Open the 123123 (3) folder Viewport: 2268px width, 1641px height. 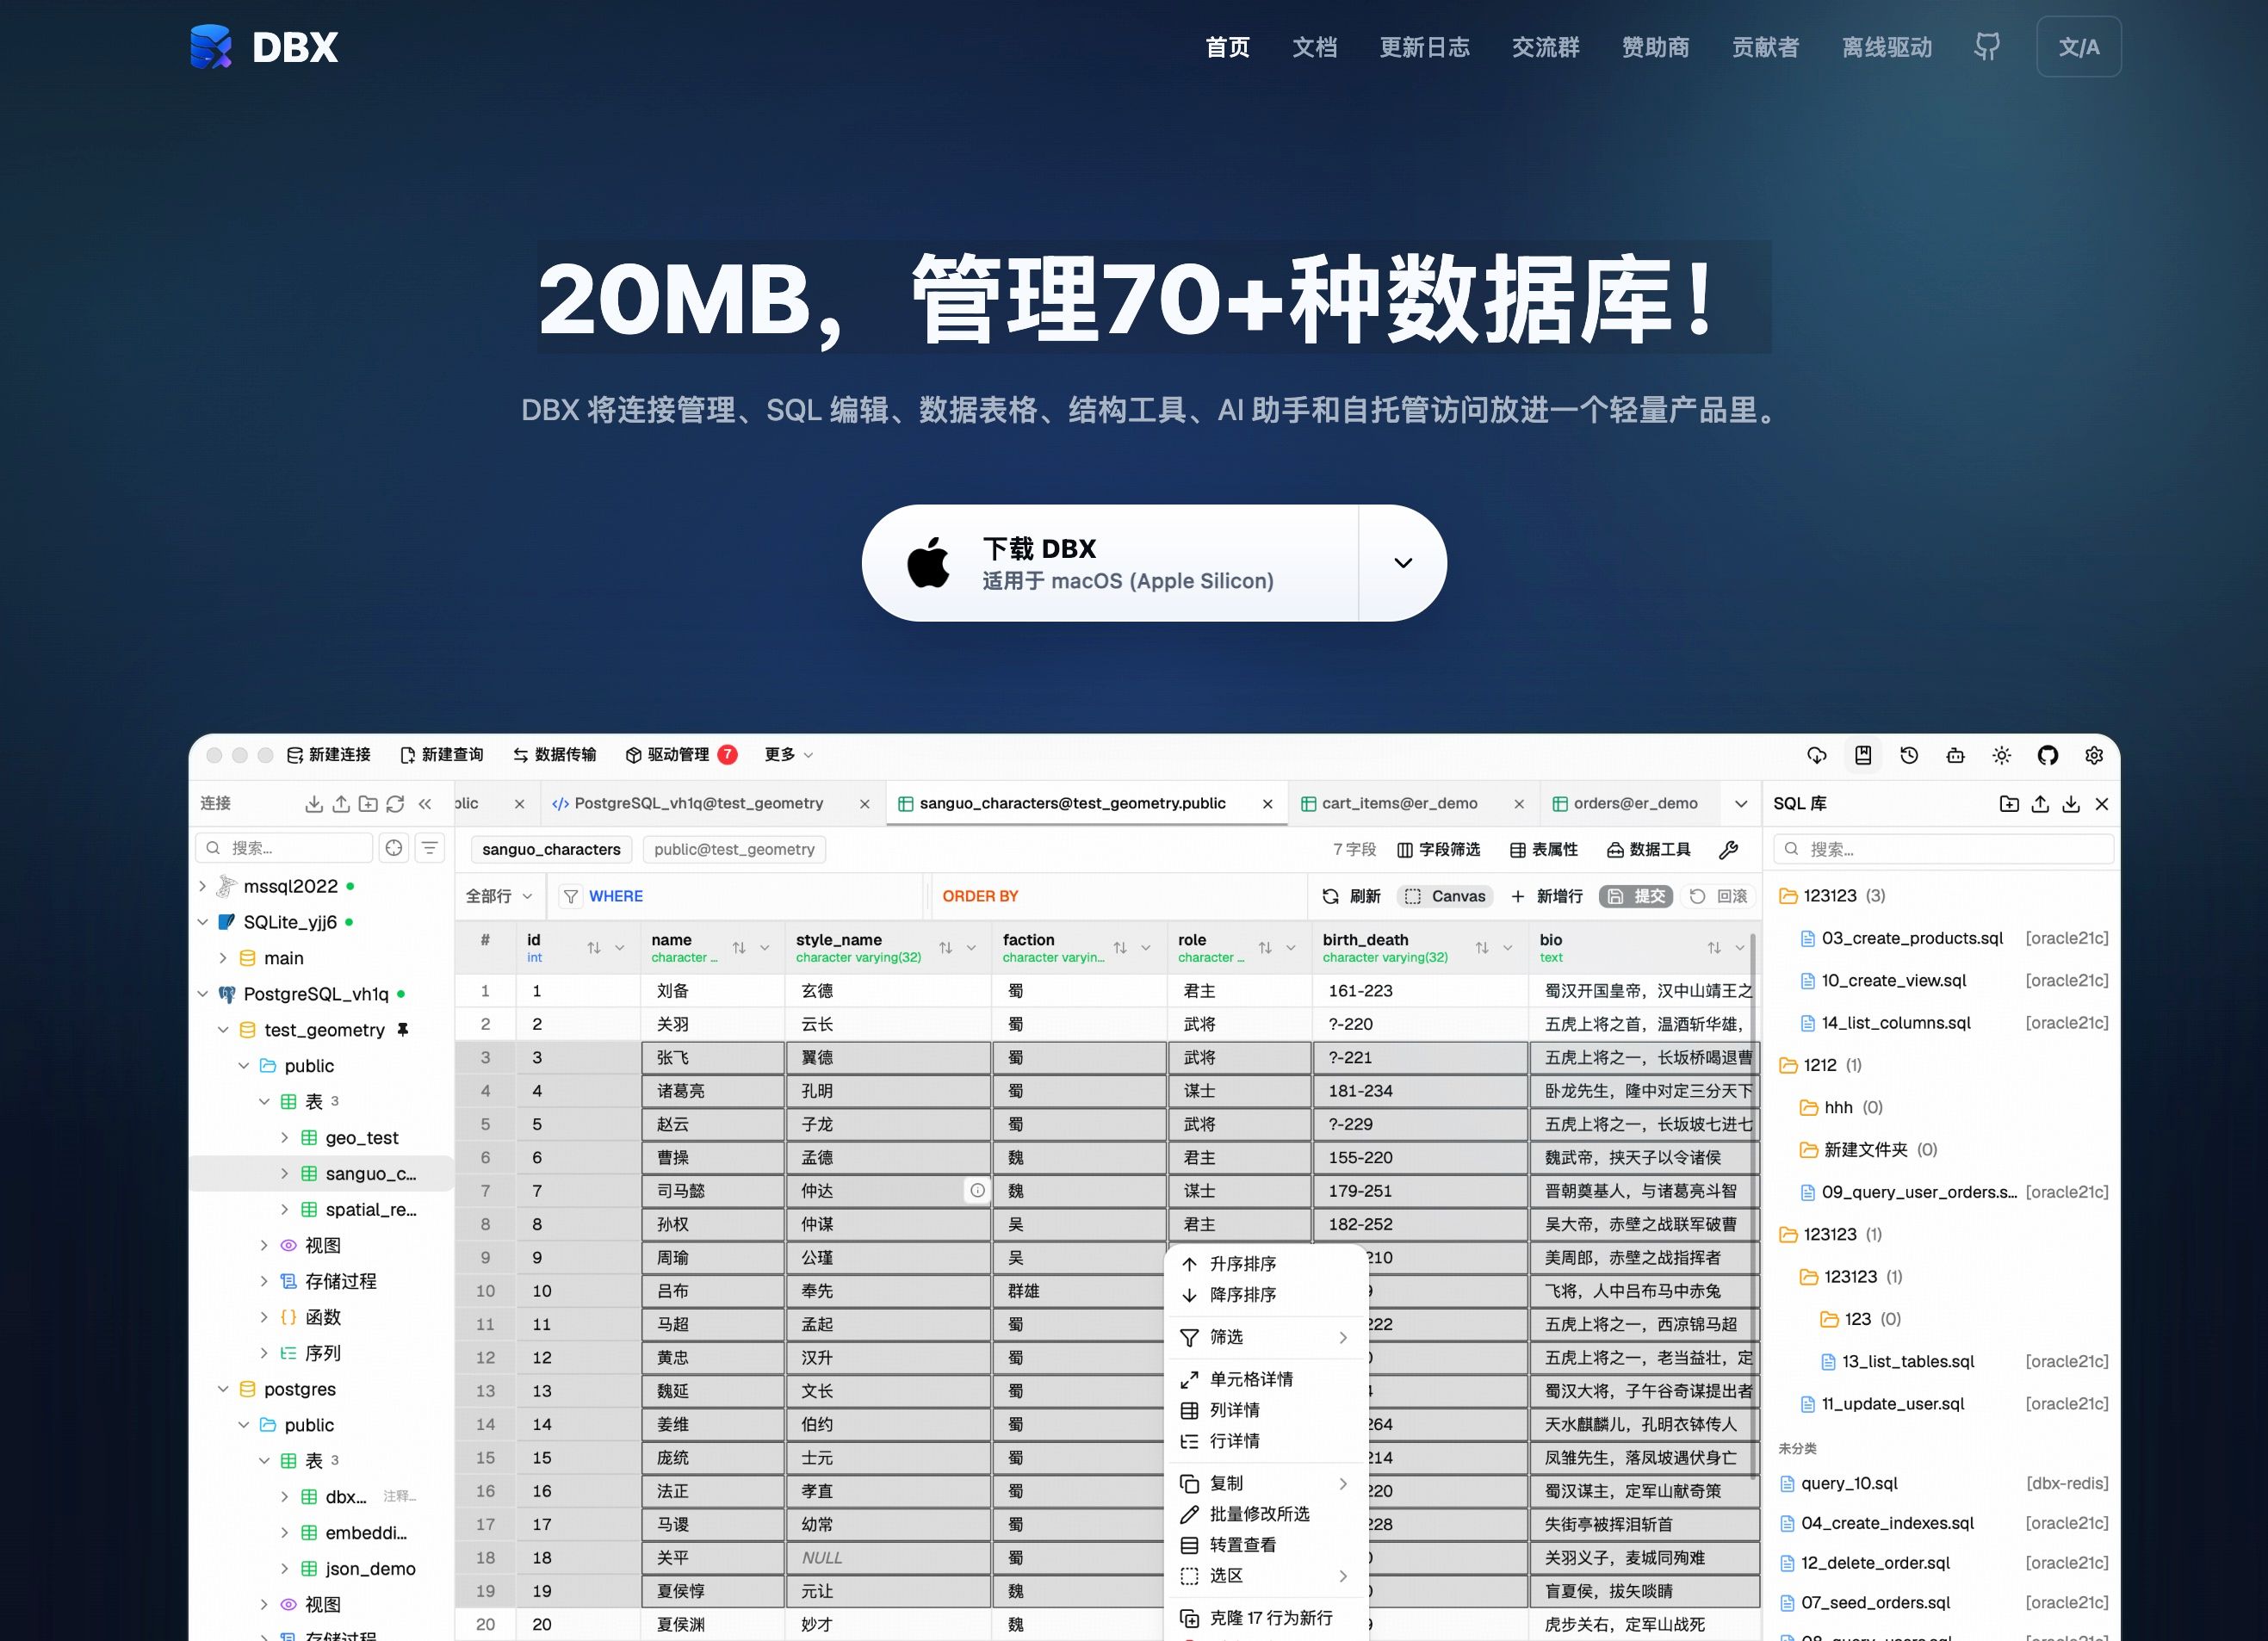[1833, 896]
